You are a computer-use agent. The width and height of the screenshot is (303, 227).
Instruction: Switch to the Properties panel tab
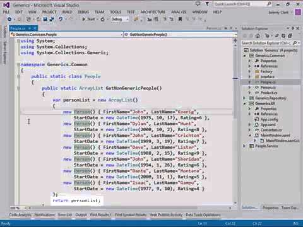coord(271,207)
